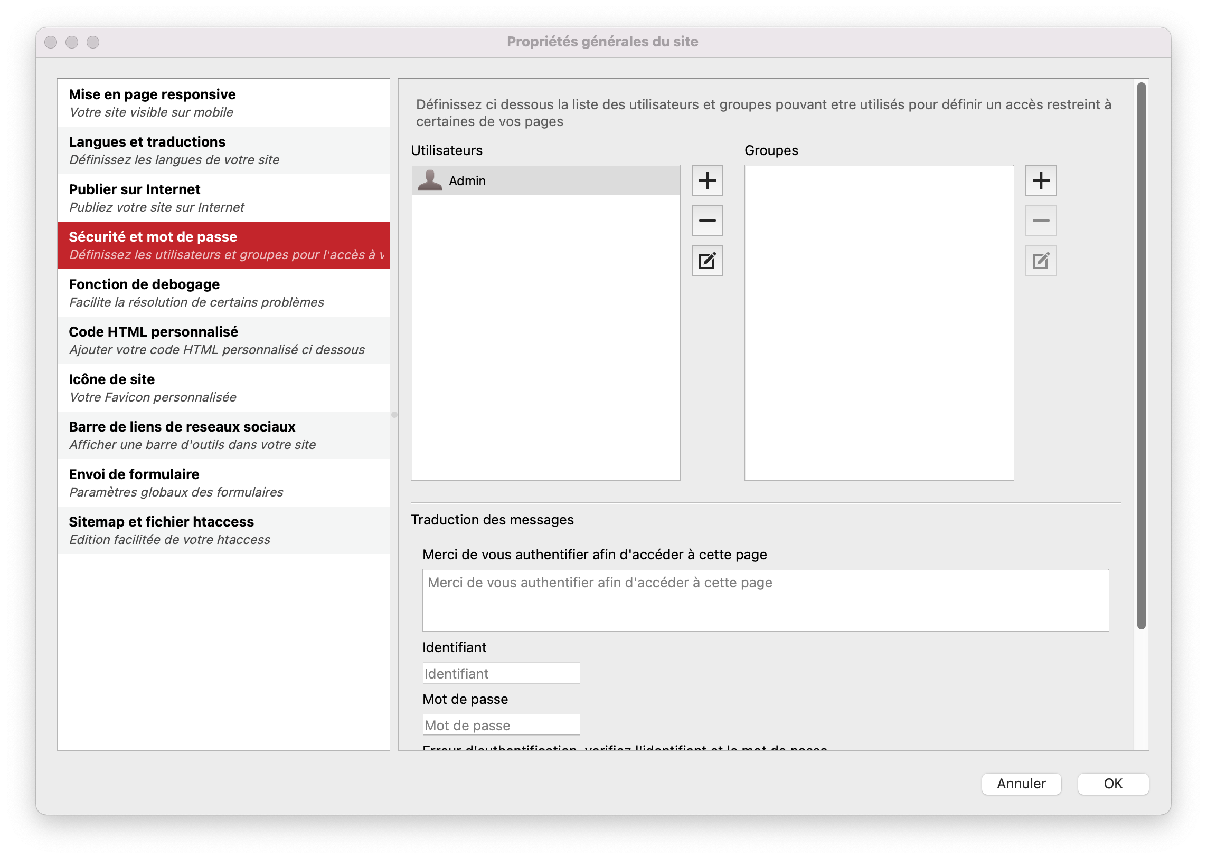Click the groups edit pencil icon
This screenshot has height=859, width=1207.
1040,261
